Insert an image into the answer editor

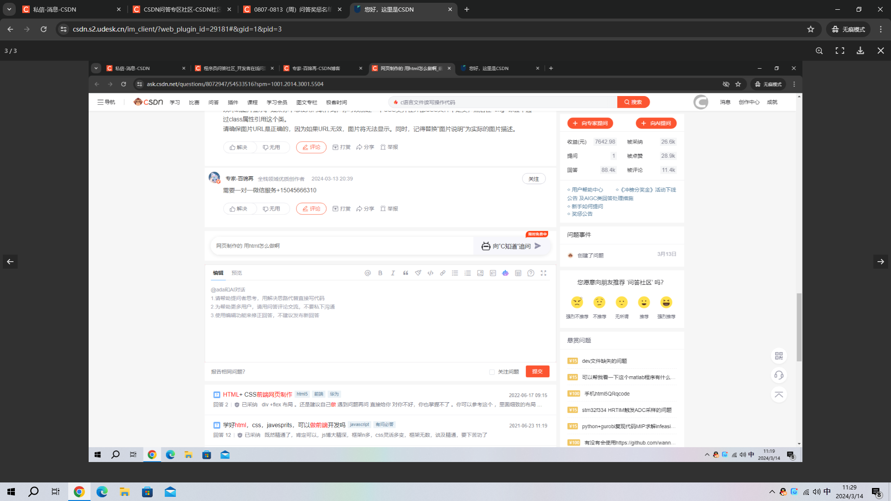[x=480, y=273]
